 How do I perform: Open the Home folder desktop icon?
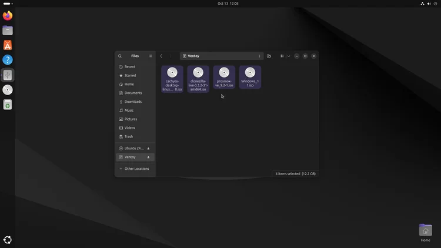pyautogui.click(x=425, y=233)
